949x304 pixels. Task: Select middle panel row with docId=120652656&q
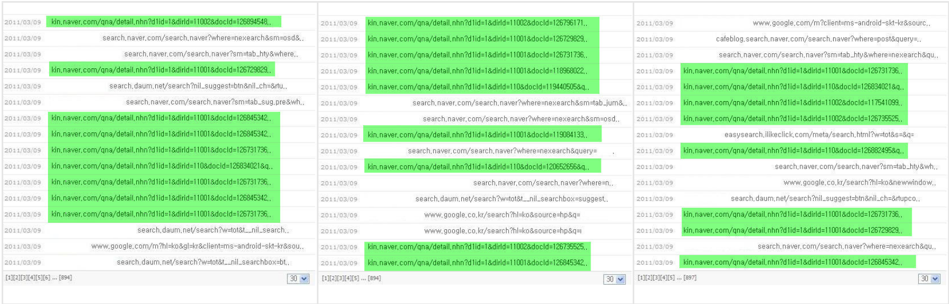(x=482, y=167)
